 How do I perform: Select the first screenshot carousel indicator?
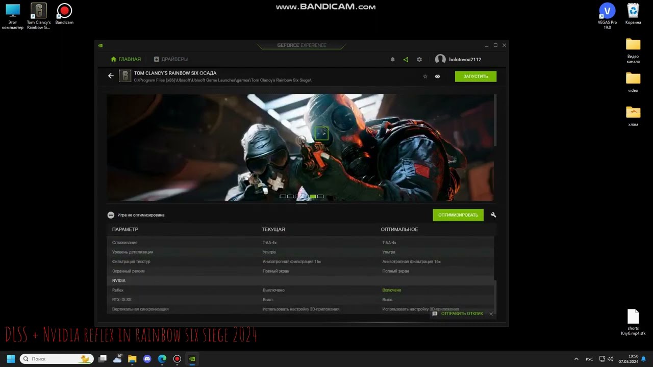click(283, 196)
